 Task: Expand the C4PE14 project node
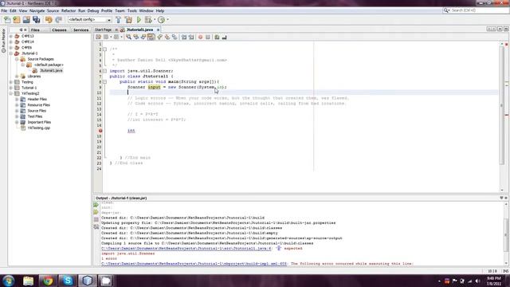coord(10,41)
